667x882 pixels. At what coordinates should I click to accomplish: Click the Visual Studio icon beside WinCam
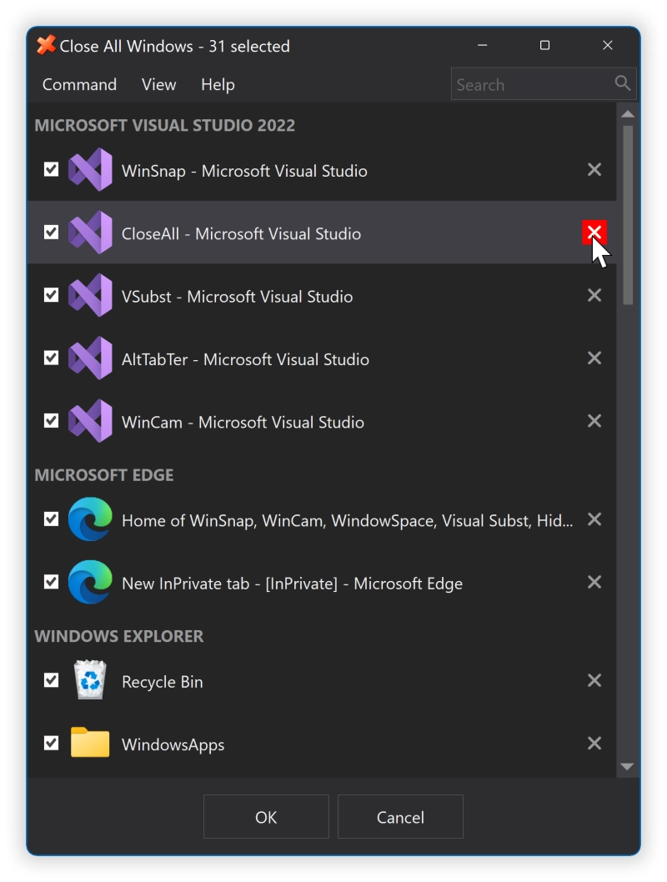pos(90,421)
